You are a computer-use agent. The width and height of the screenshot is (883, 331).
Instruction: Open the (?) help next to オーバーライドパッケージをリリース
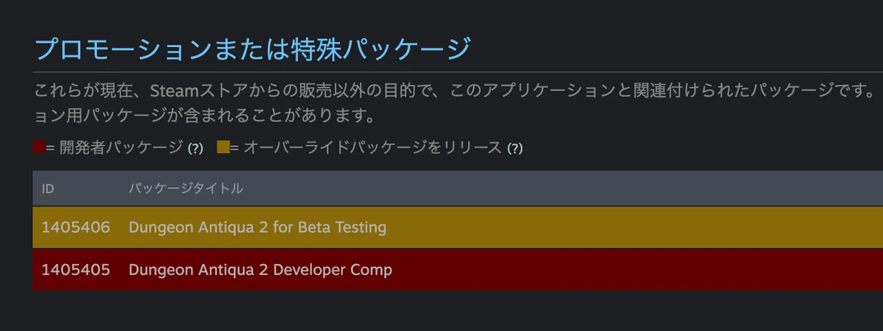(x=514, y=148)
